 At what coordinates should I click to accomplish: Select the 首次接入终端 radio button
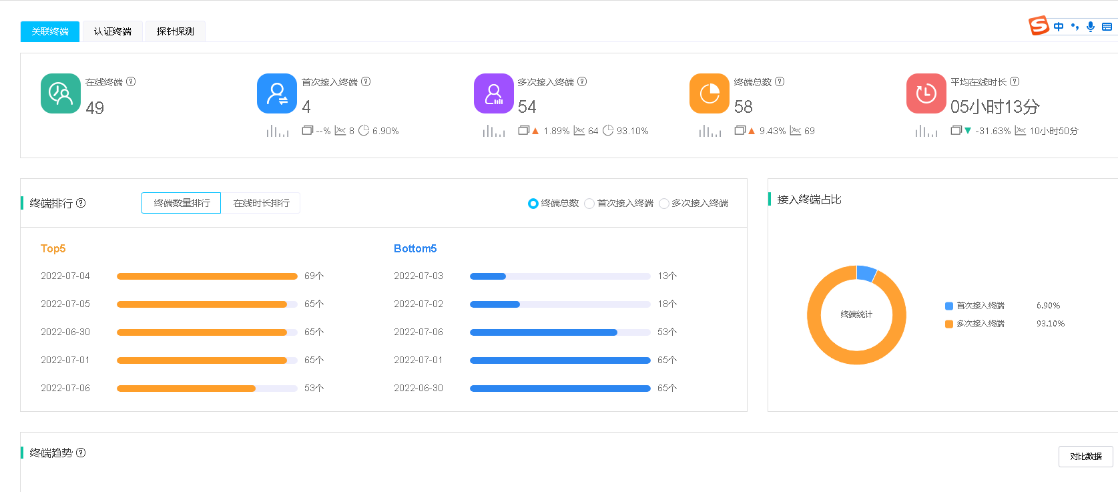click(x=589, y=204)
